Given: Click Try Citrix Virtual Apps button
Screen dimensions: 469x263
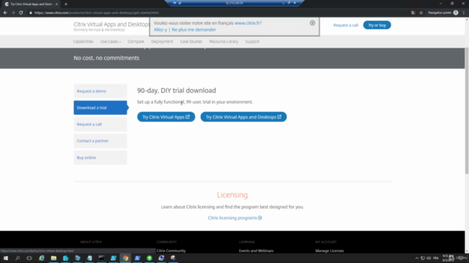Looking at the screenshot, I should pos(166,117).
